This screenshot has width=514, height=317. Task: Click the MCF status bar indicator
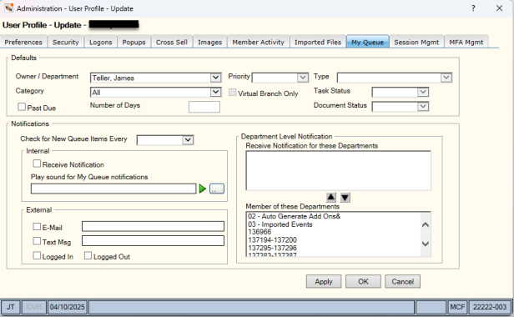click(457, 307)
